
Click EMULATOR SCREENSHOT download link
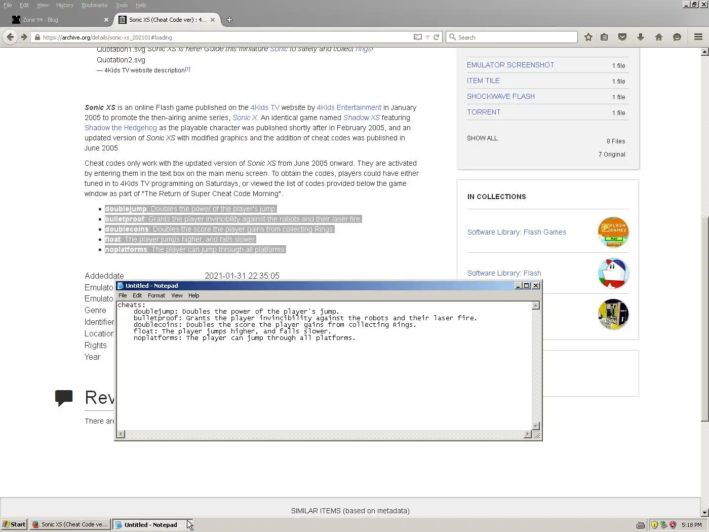[510, 65]
